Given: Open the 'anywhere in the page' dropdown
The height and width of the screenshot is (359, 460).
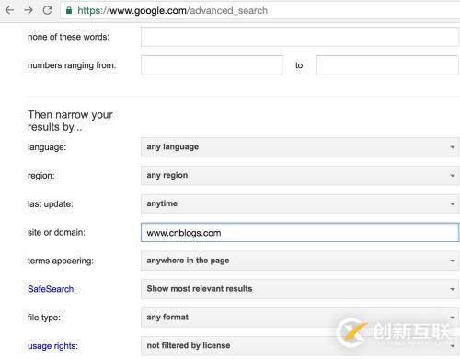Looking at the screenshot, I should (300, 261).
